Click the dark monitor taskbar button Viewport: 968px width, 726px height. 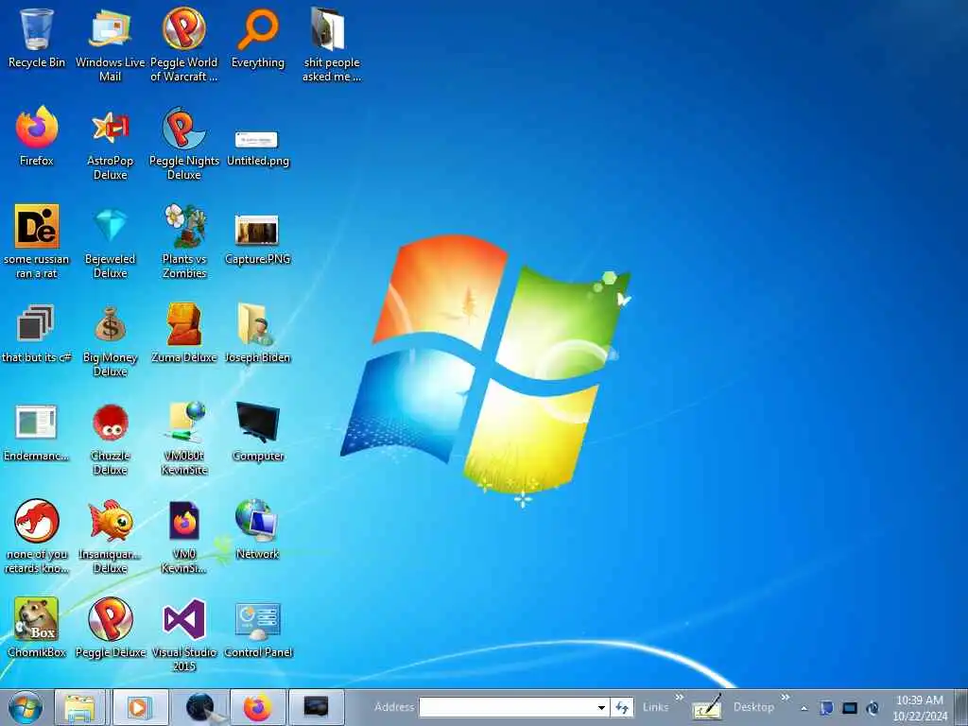point(316,707)
